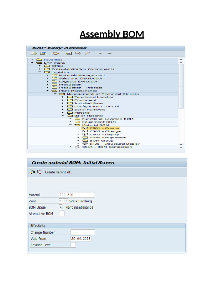
Task: Click the Delete Favorites toolbar icon
Action: pyautogui.click(x=78, y=53)
